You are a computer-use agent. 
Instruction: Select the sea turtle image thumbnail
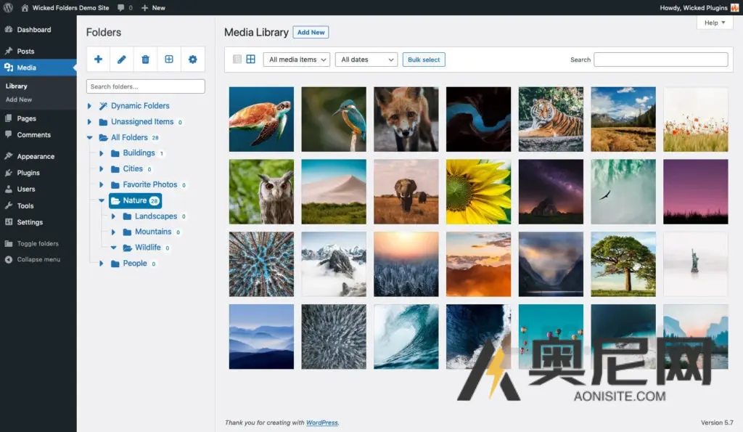tap(261, 119)
